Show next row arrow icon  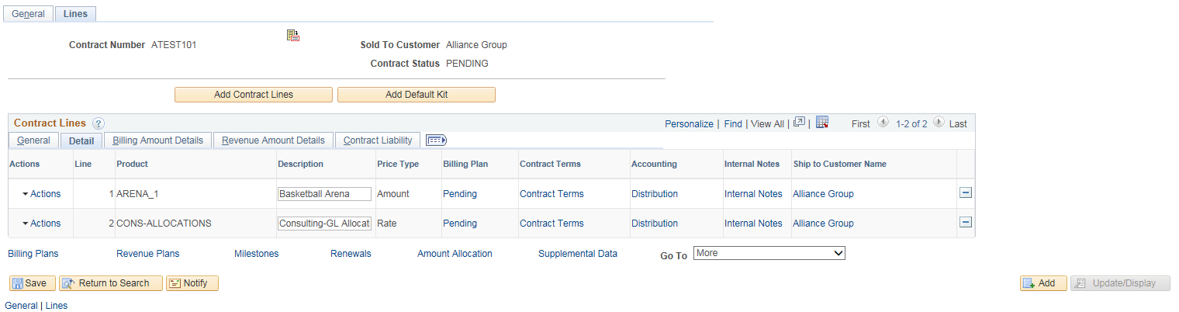pos(939,123)
